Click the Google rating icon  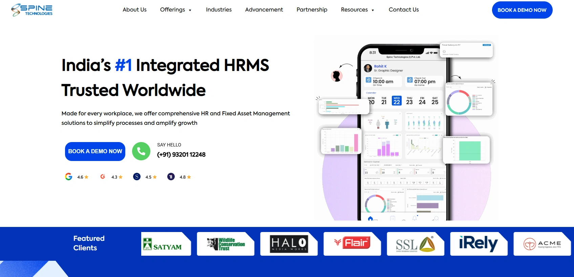(69, 177)
